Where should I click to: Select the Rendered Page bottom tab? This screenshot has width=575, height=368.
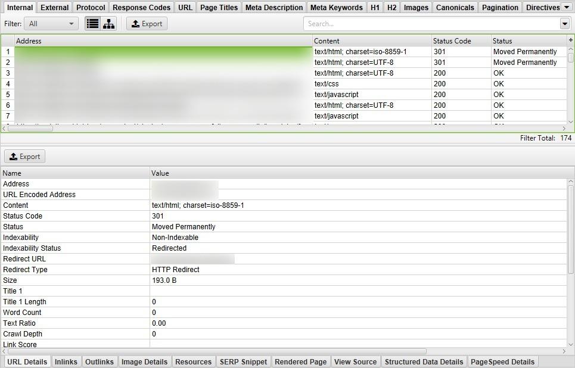[x=301, y=362]
